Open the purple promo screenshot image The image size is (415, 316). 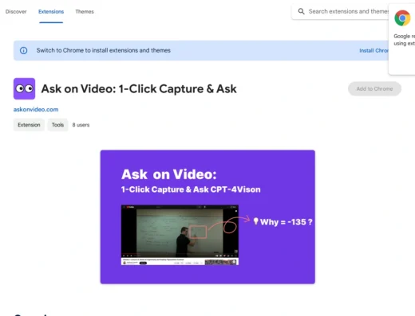[x=207, y=217]
